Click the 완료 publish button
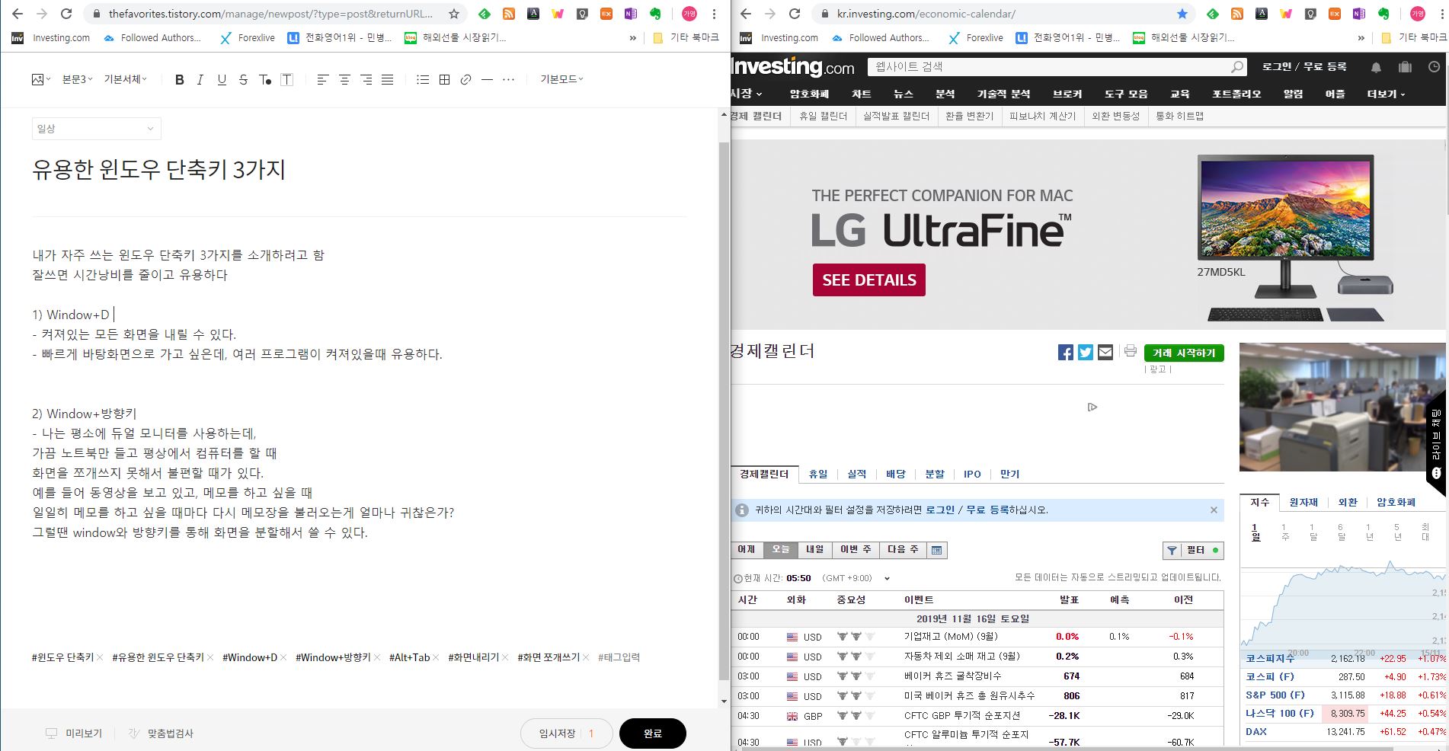 653,733
